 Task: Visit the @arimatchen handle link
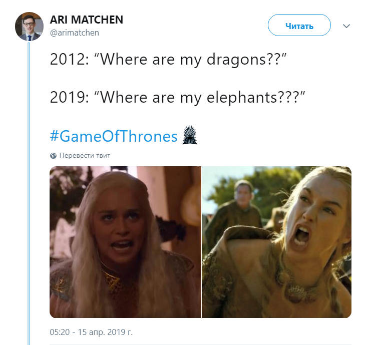(74, 33)
